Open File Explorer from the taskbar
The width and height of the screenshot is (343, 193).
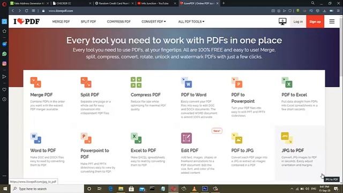pos(121,189)
